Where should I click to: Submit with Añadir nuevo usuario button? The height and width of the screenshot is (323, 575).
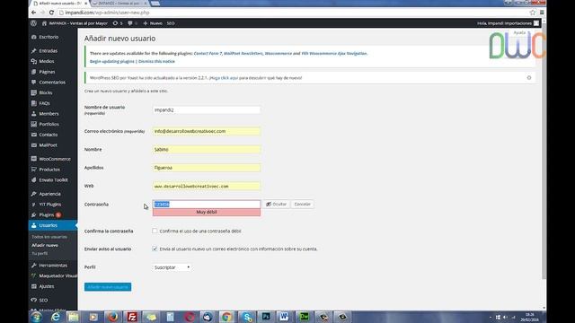point(108,287)
